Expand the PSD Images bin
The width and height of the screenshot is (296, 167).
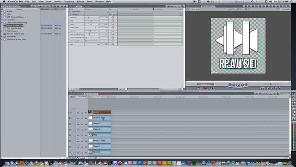tap(2, 31)
